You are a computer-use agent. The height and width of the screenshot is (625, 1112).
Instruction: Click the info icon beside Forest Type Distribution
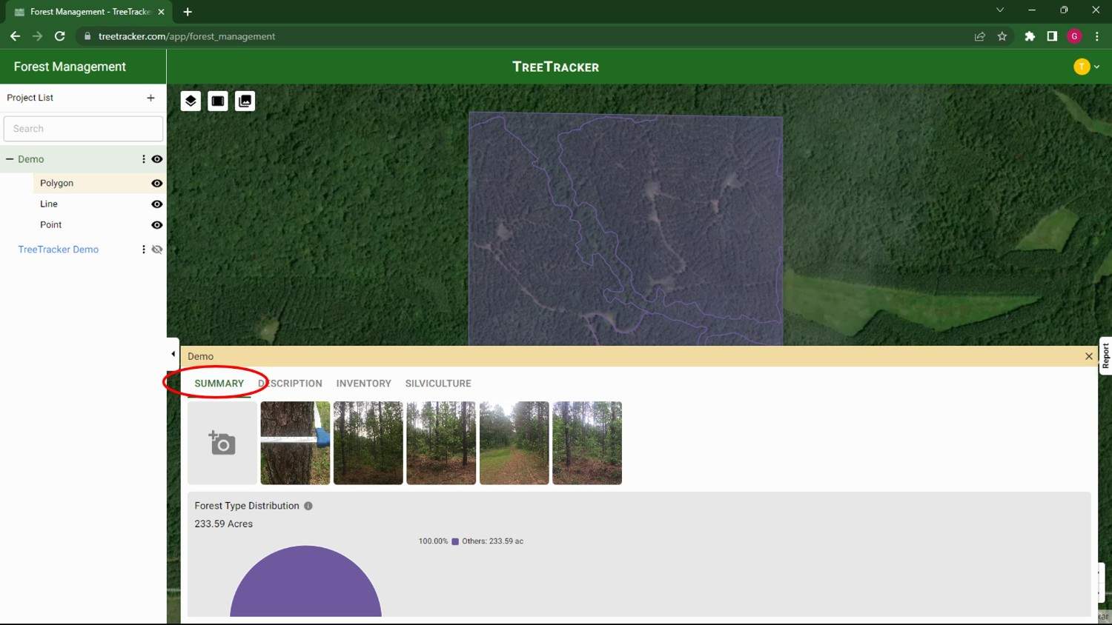pyautogui.click(x=308, y=506)
